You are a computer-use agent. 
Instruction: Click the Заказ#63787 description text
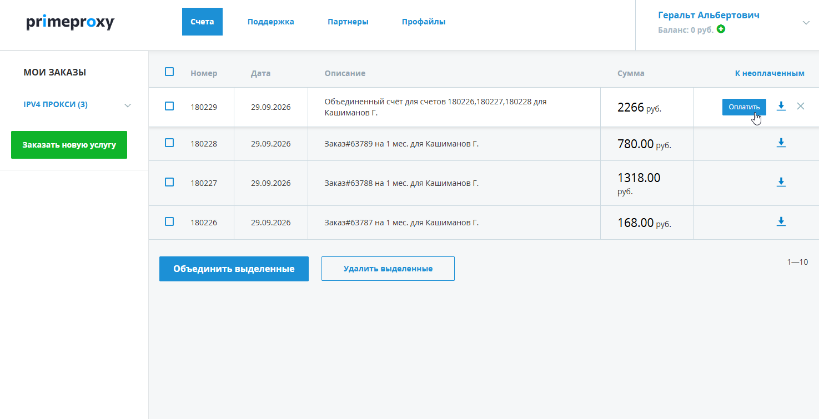pos(401,223)
